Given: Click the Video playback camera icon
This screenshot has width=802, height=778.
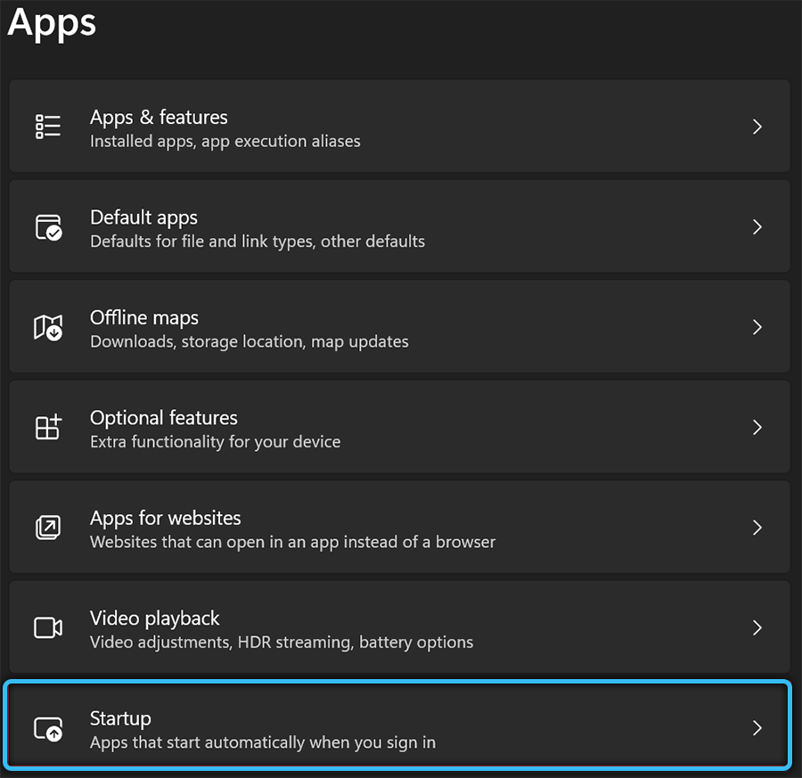Looking at the screenshot, I should click(48, 627).
